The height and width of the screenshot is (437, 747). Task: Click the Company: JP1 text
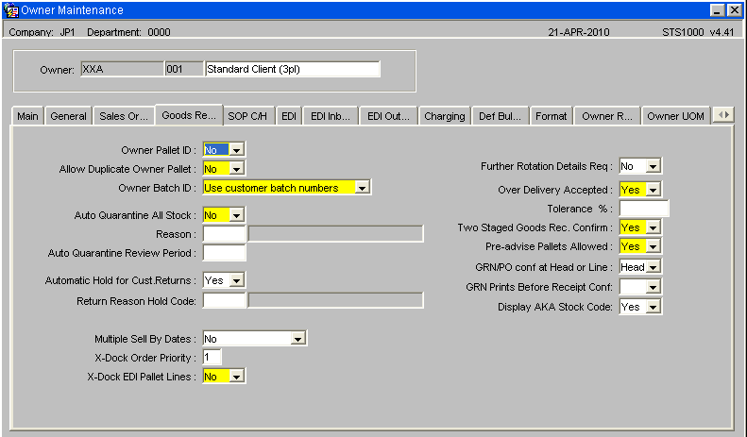42,32
